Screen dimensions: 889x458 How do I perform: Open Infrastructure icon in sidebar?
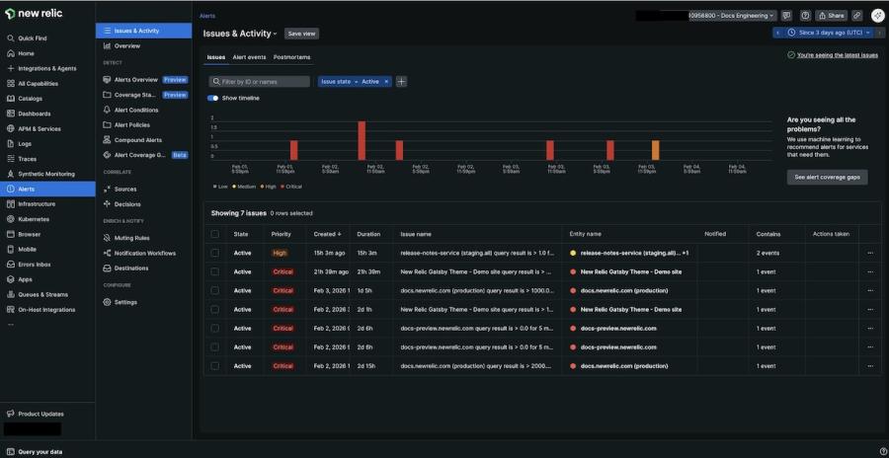[10, 204]
